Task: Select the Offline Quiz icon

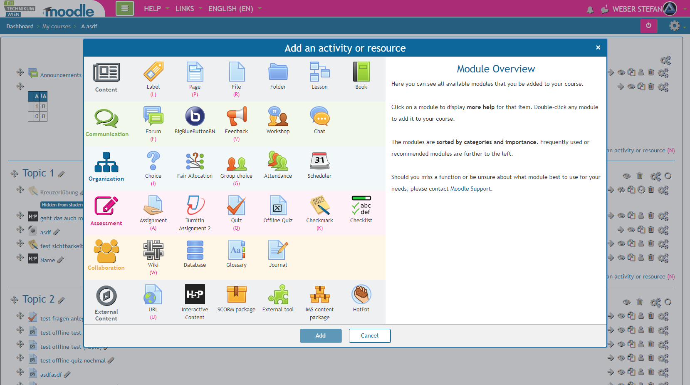Action: tap(278, 205)
